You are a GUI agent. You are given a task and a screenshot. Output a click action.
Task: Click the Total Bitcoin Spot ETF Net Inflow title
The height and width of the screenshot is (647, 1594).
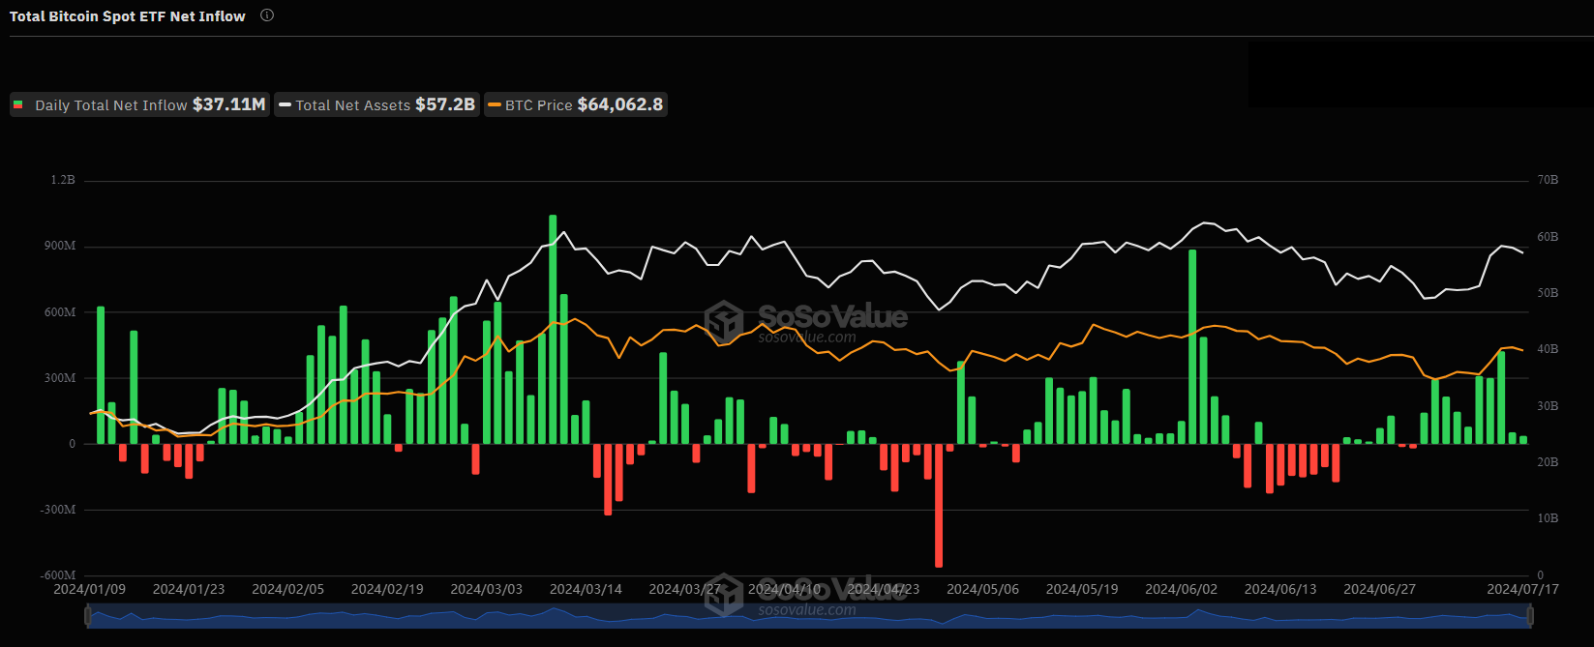pyautogui.click(x=128, y=16)
